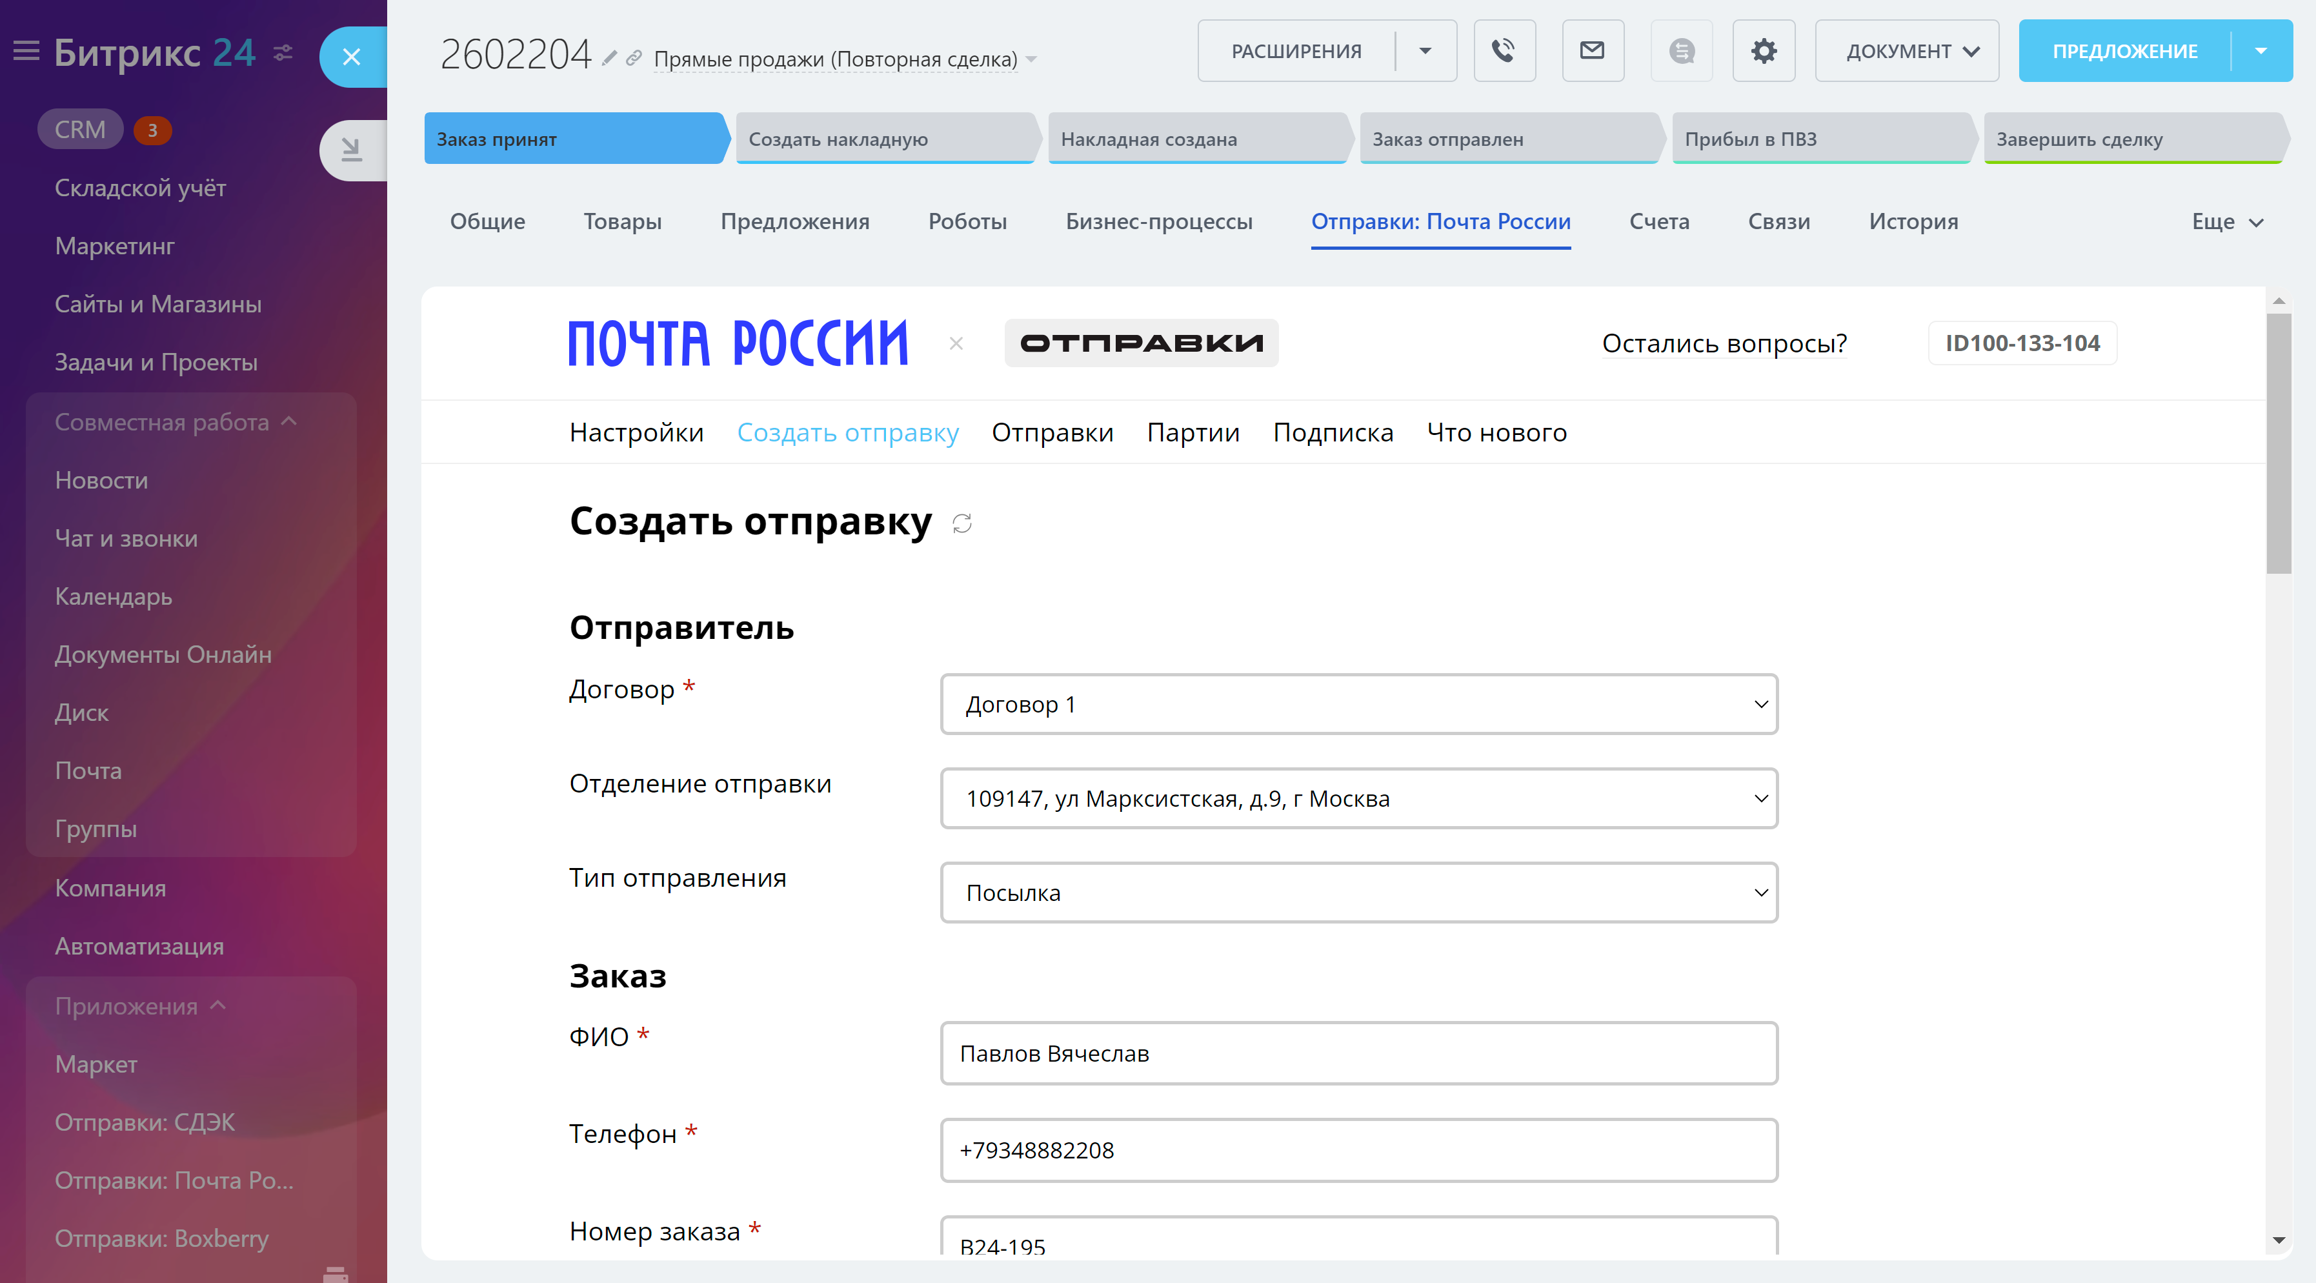The image size is (2316, 1283).
Task: Collapse Совместная работа sidebar section
Action: point(176,421)
